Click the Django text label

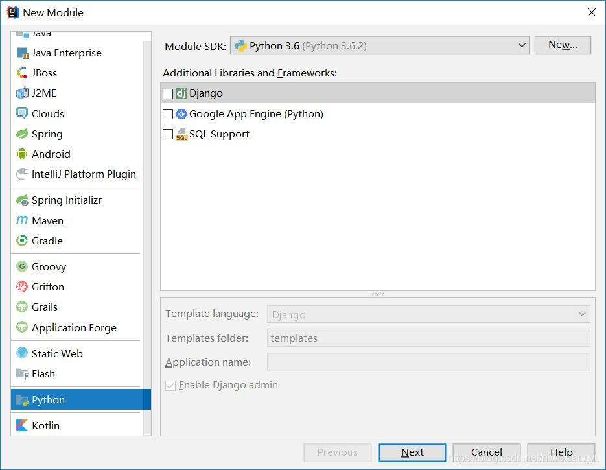click(205, 93)
